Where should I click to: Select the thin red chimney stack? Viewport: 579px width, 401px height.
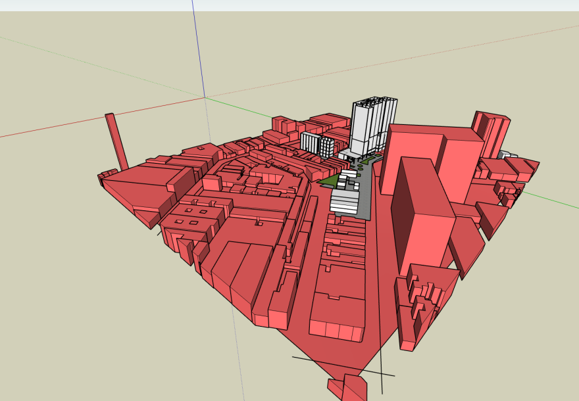pyautogui.click(x=116, y=142)
